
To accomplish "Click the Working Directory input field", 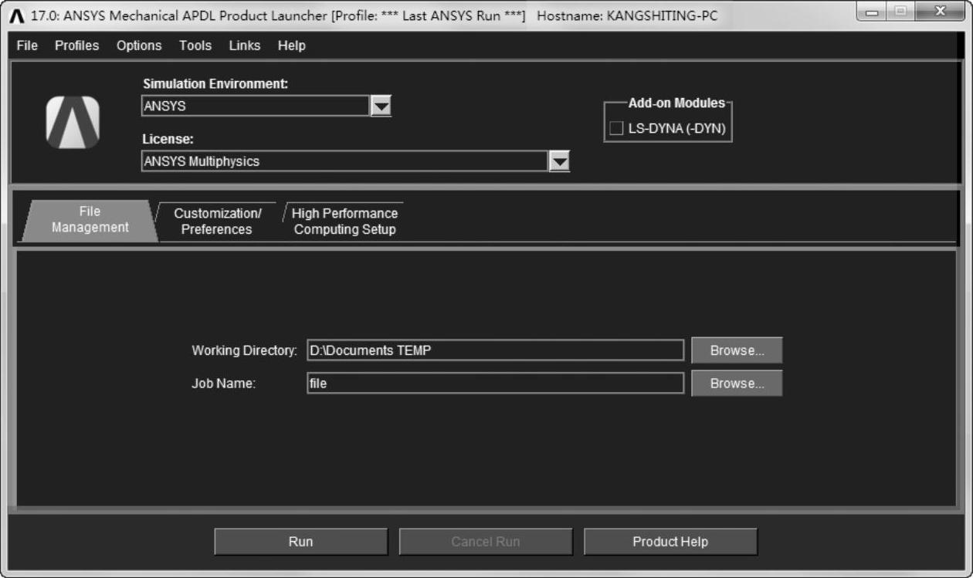I will pyautogui.click(x=495, y=350).
